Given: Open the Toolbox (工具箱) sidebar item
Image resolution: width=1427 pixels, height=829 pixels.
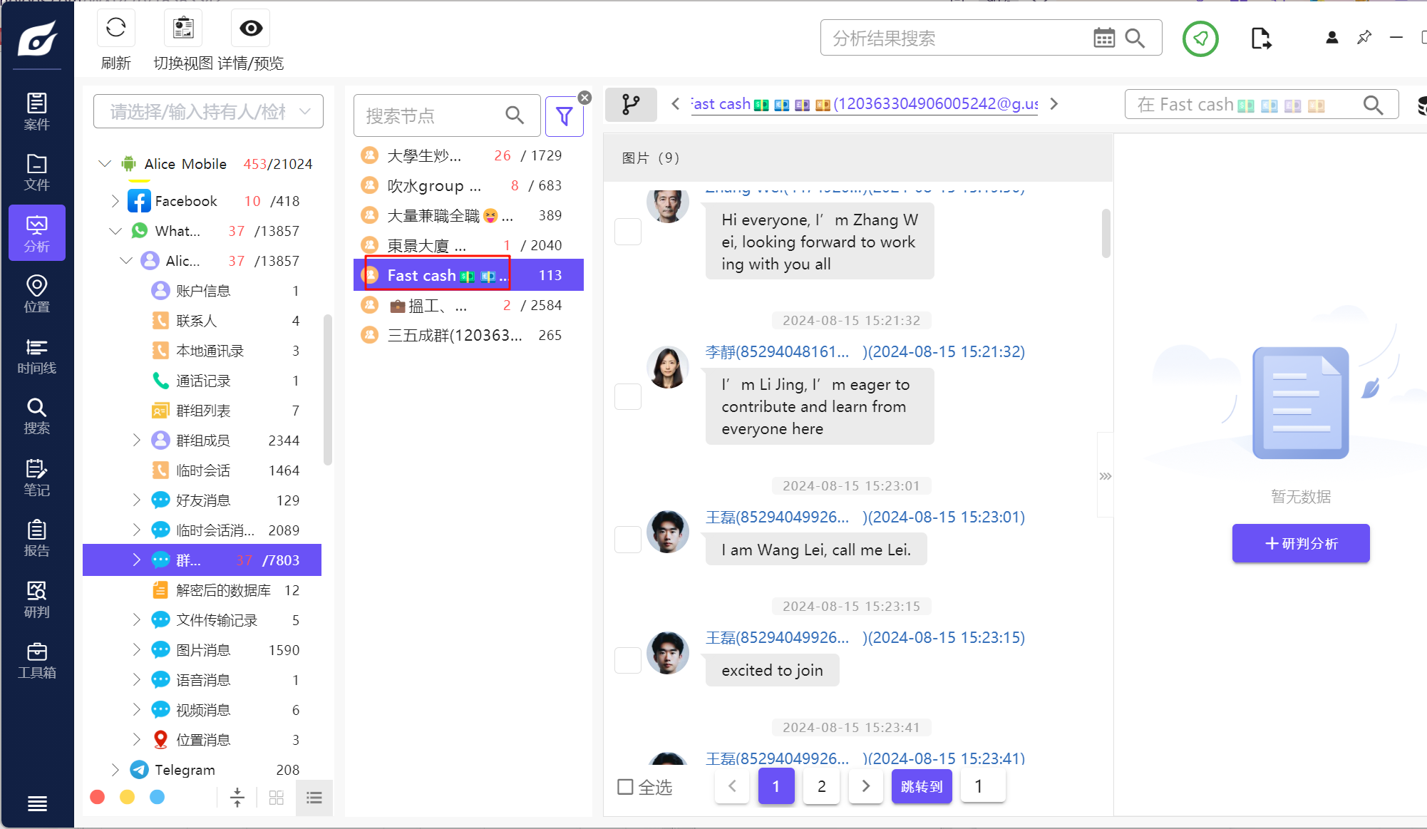Looking at the screenshot, I should (x=36, y=660).
